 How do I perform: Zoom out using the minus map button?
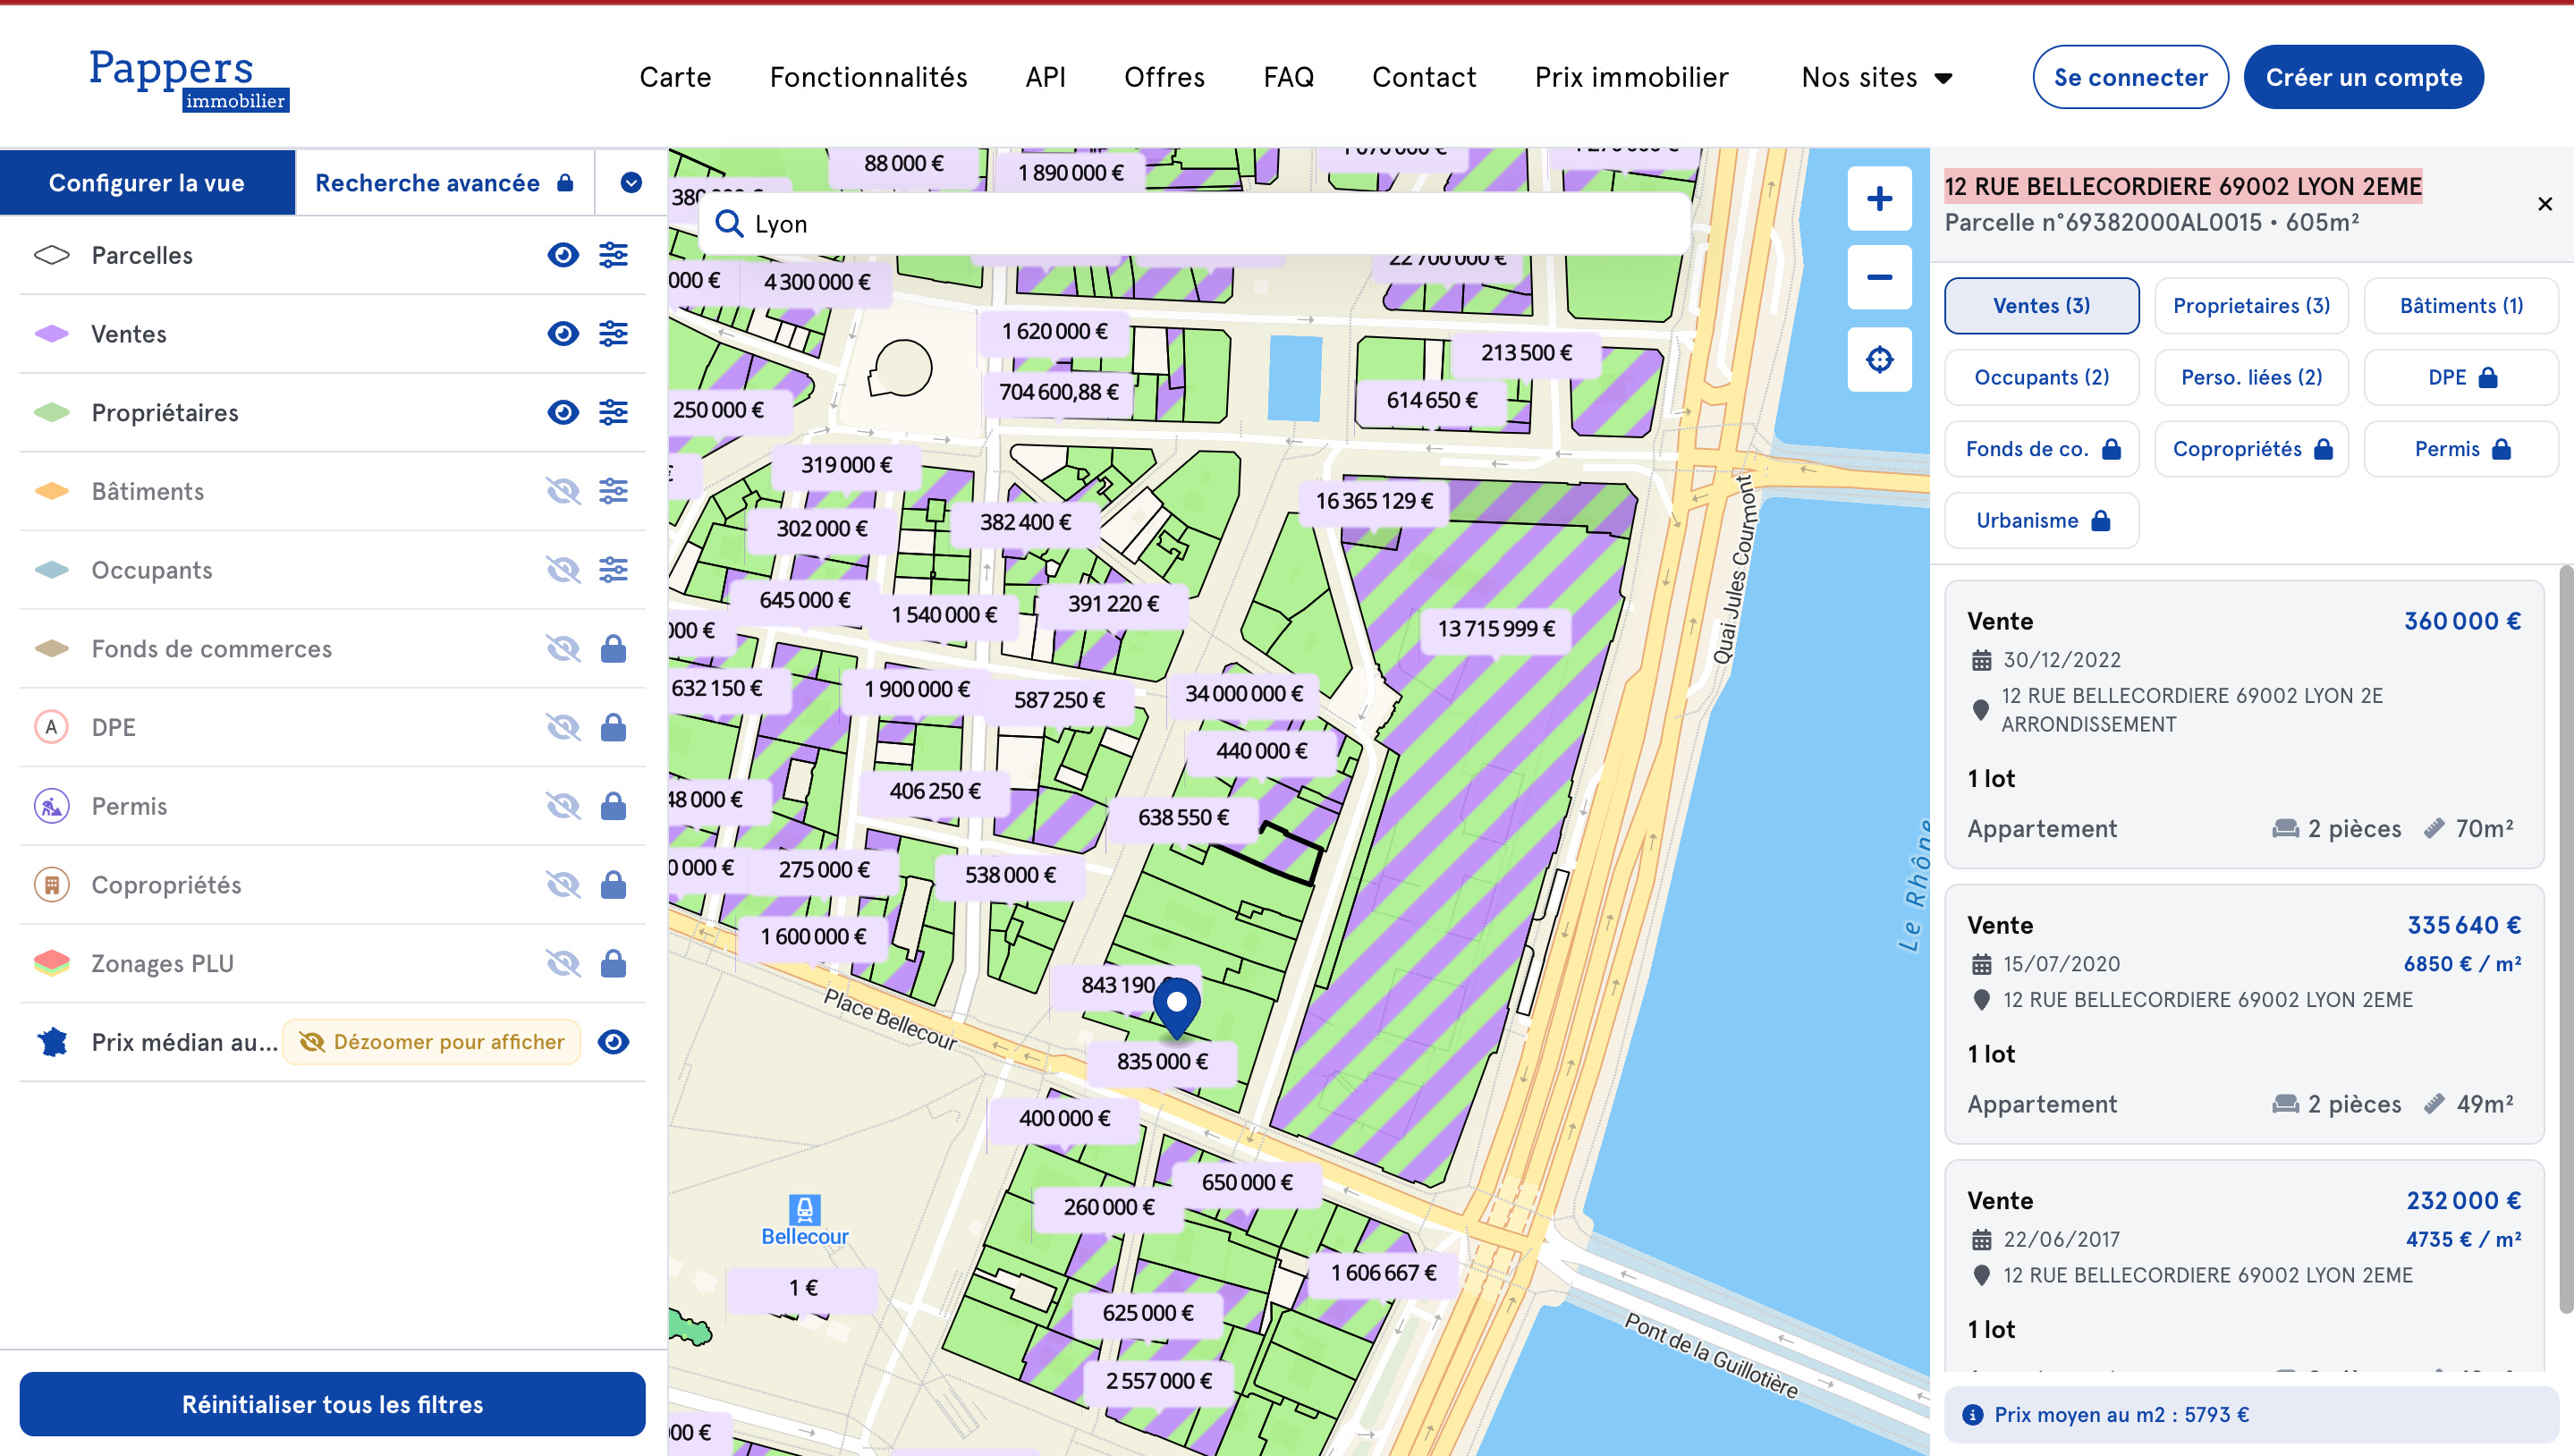[x=1878, y=278]
